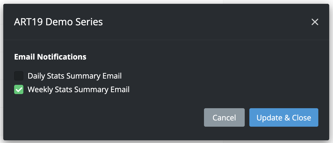
Task: Click the "Daily Stats Summary Email" label text
Action: (x=74, y=76)
